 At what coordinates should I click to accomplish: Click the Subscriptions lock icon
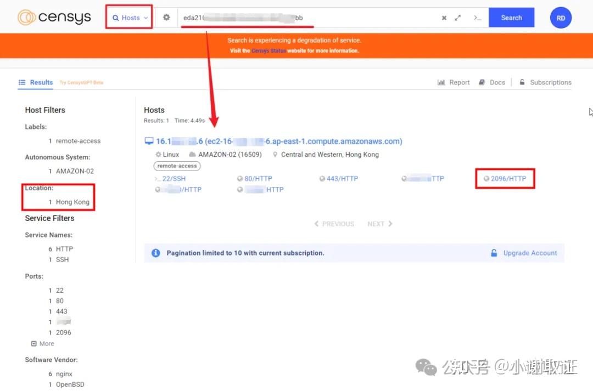522,82
